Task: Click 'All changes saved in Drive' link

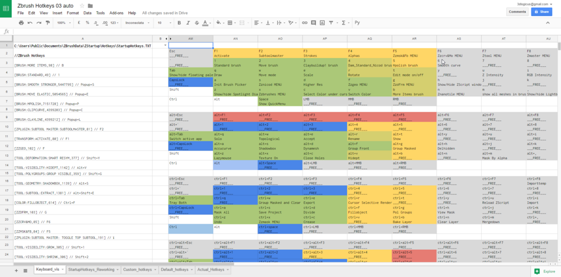Action: [x=164, y=13]
